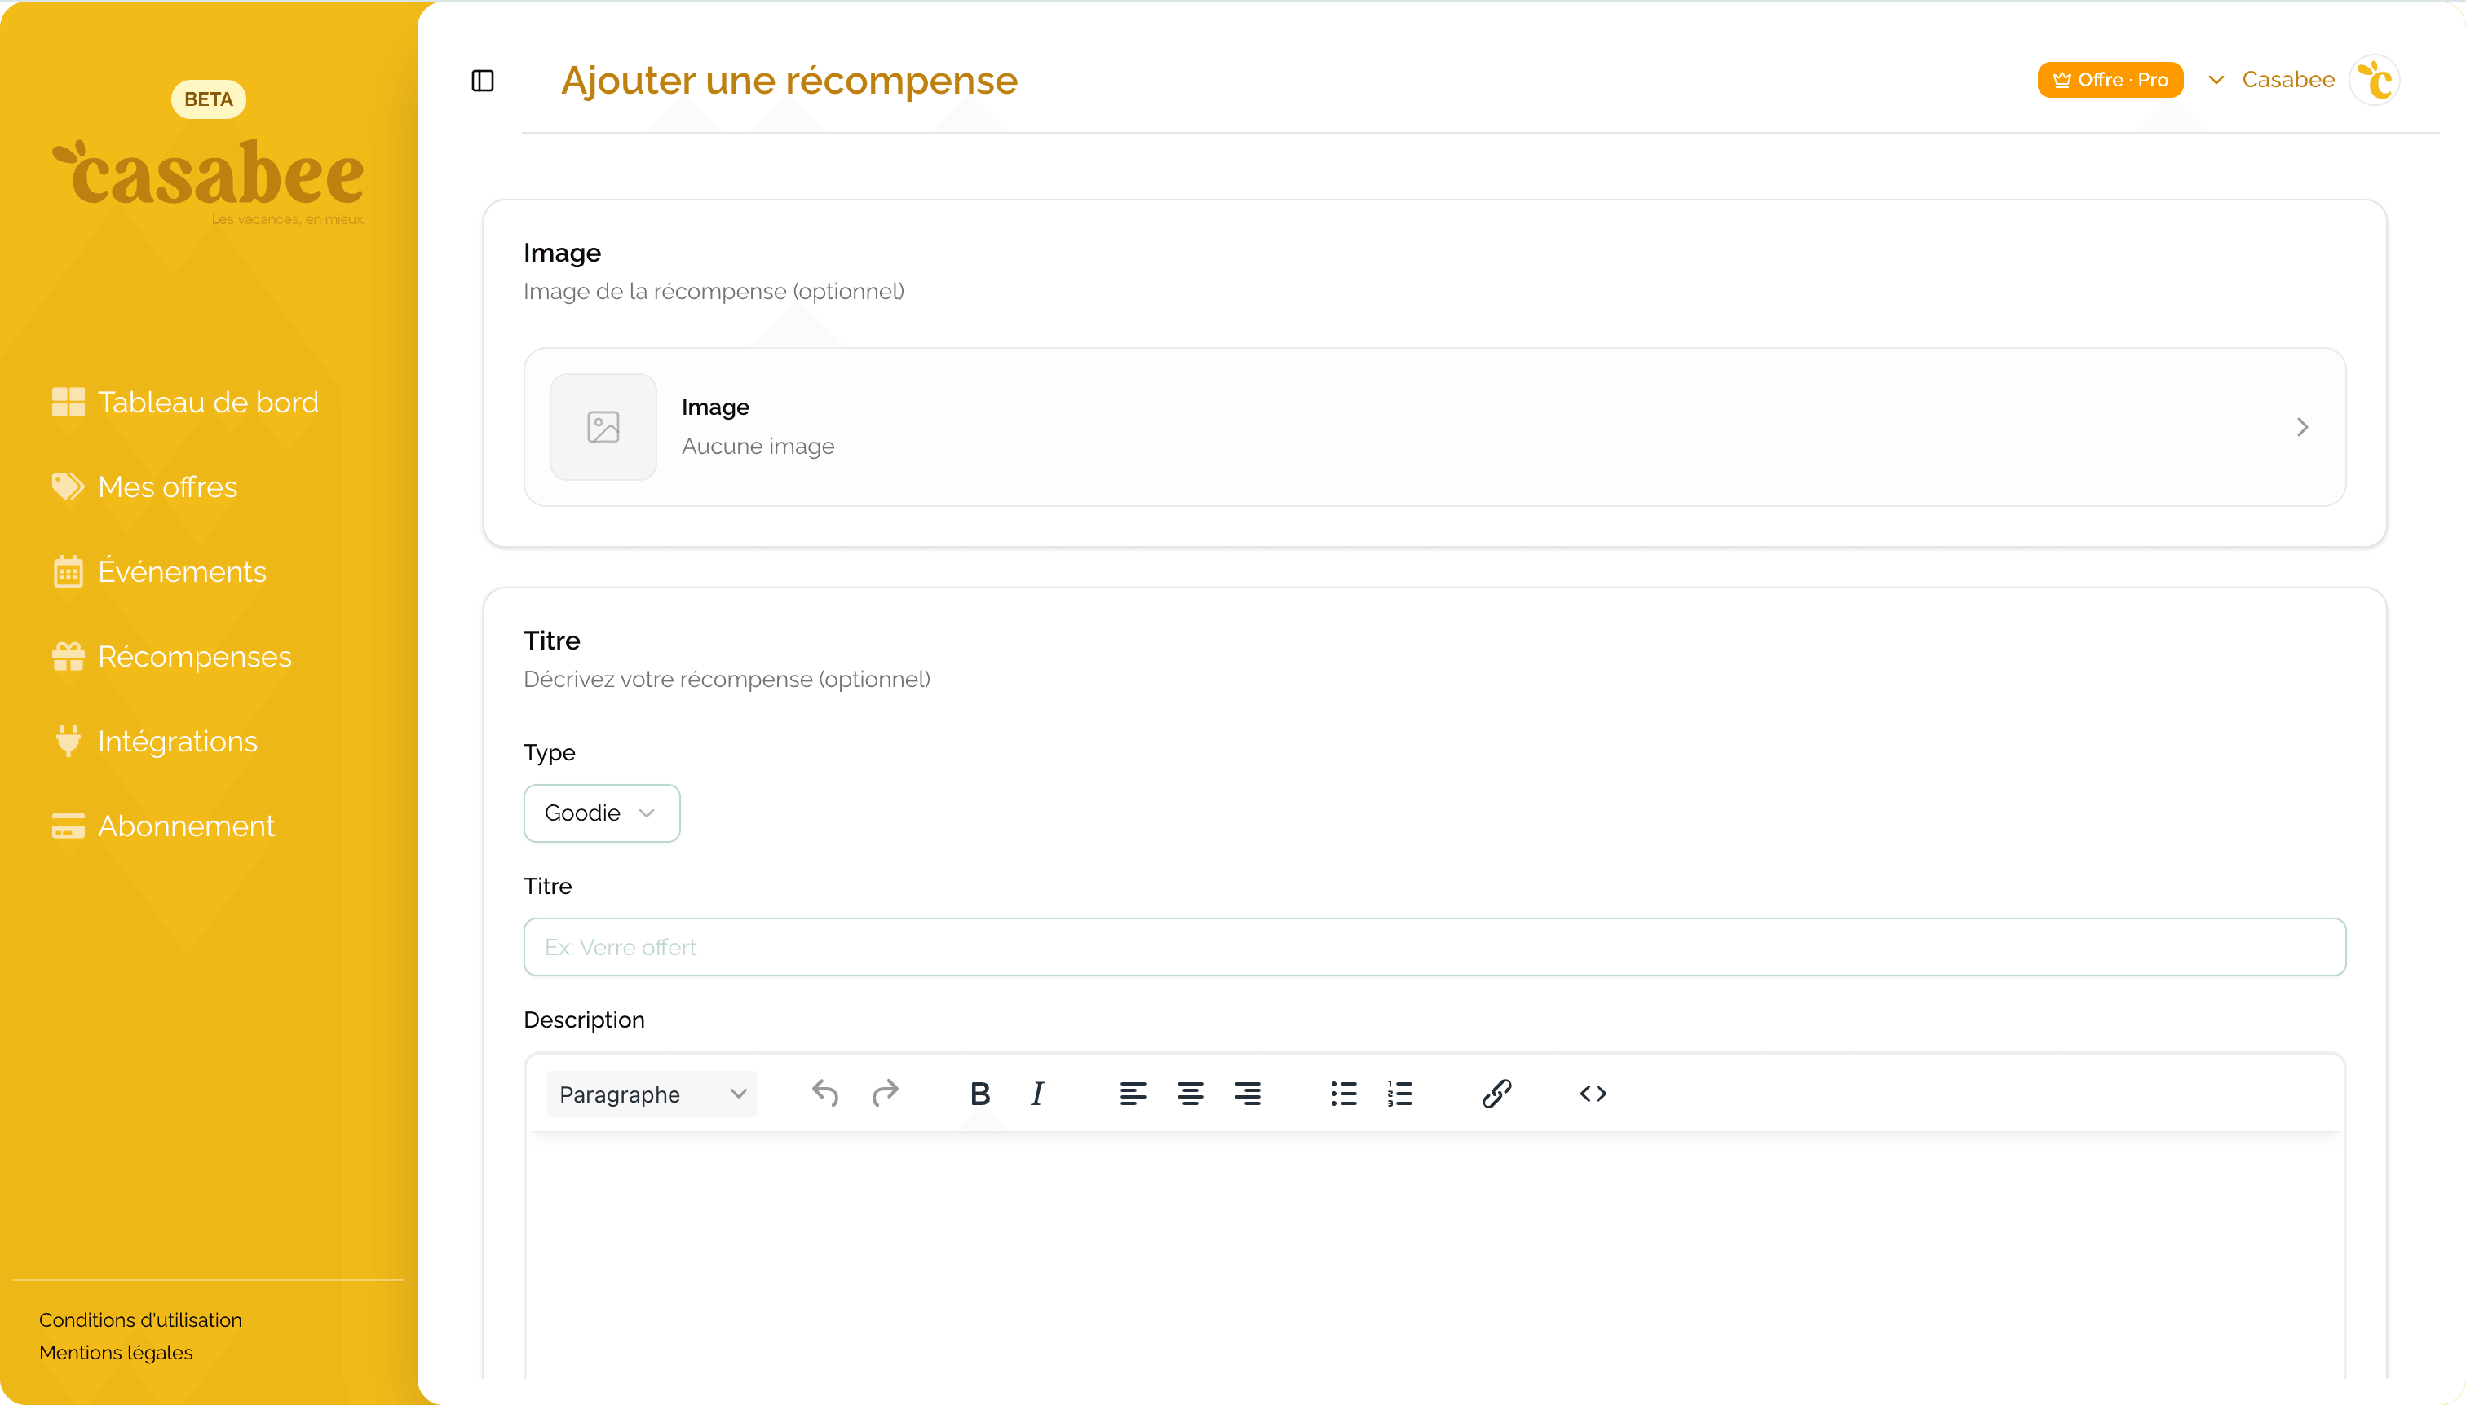
Task: Click the Casabee avatar icon
Action: 2375,80
